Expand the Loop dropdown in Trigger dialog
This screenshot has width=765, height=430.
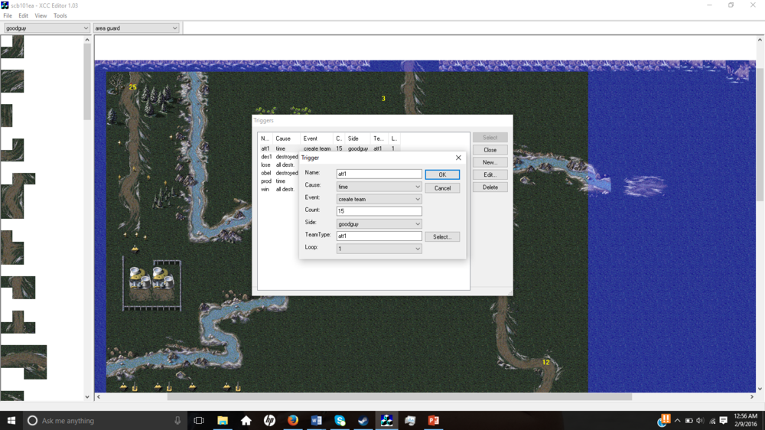coord(379,249)
